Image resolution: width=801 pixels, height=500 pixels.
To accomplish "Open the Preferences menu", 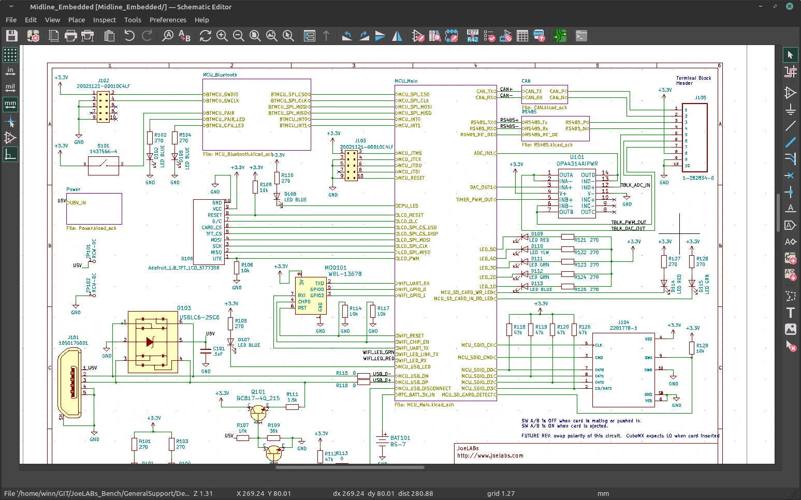I will 168,20.
